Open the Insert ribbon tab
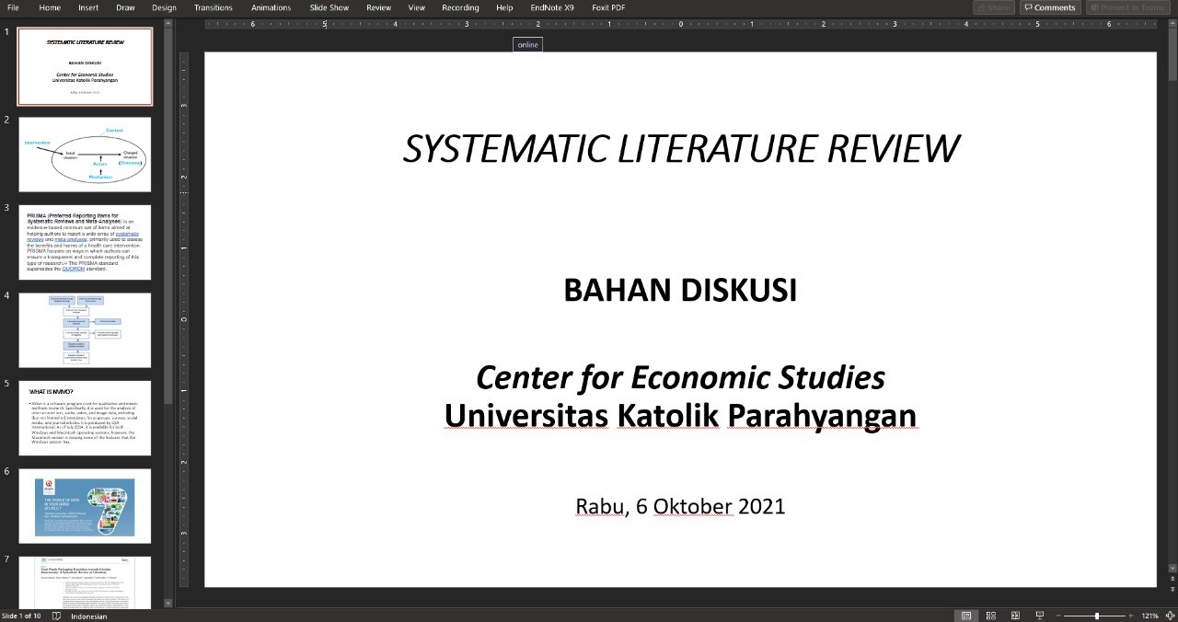1178x622 pixels. [88, 7]
